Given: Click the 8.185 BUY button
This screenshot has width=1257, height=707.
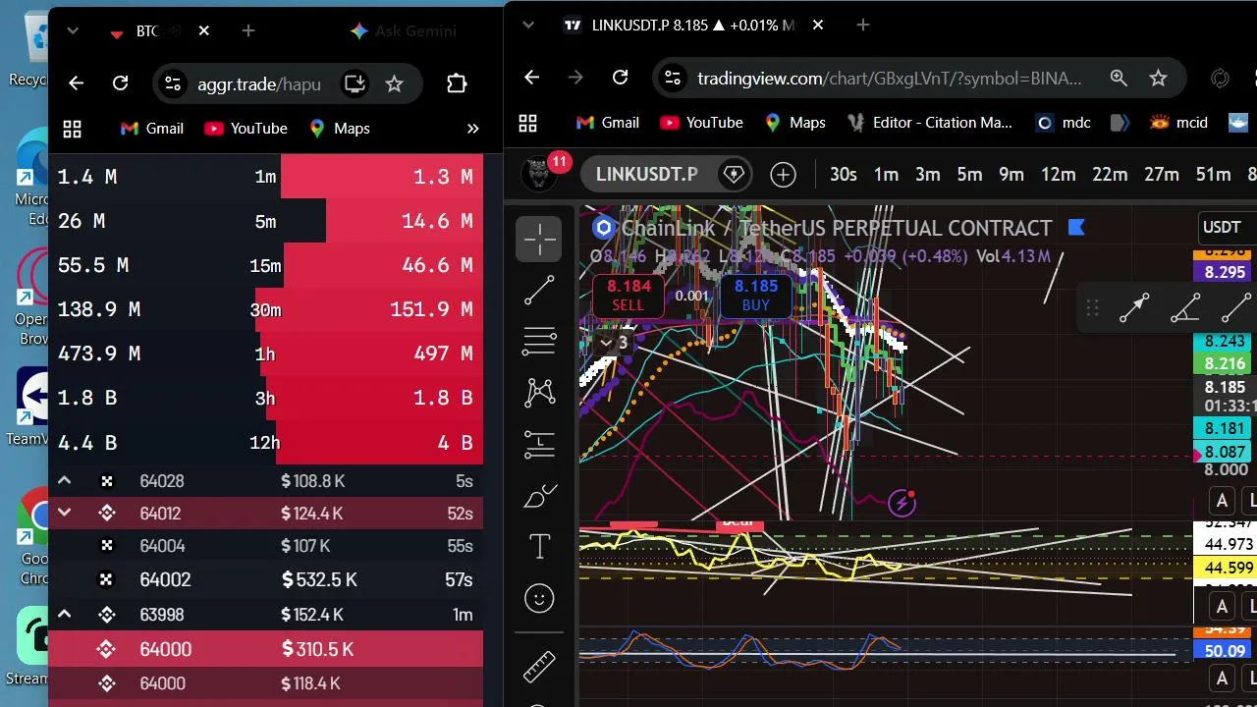Looking at the screenshot, I should coord(755,295).
